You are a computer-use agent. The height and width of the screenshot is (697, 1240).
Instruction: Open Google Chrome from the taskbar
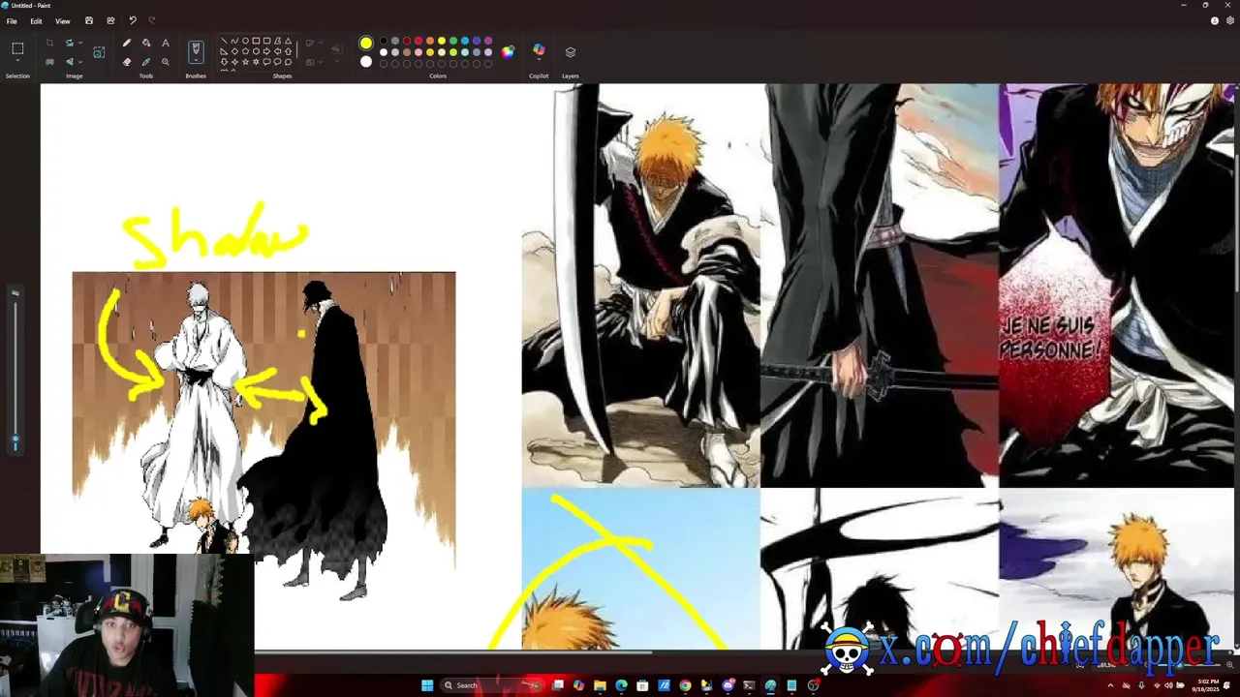pos(685,685)
